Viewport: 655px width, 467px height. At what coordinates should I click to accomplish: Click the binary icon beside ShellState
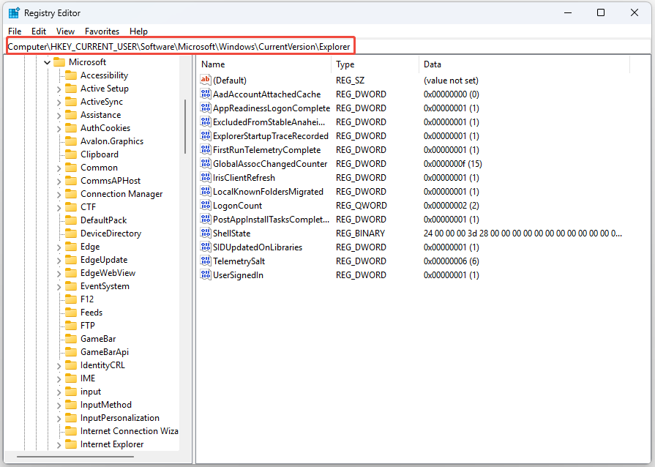pyautogui.click(x=206, y=233)
